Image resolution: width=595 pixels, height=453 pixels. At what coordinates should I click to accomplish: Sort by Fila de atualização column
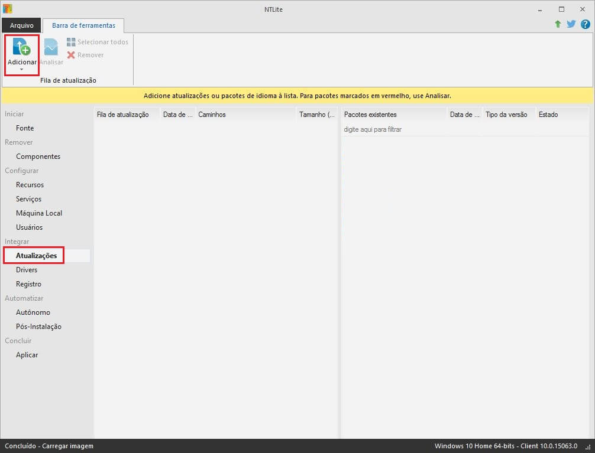pos(127,115)
